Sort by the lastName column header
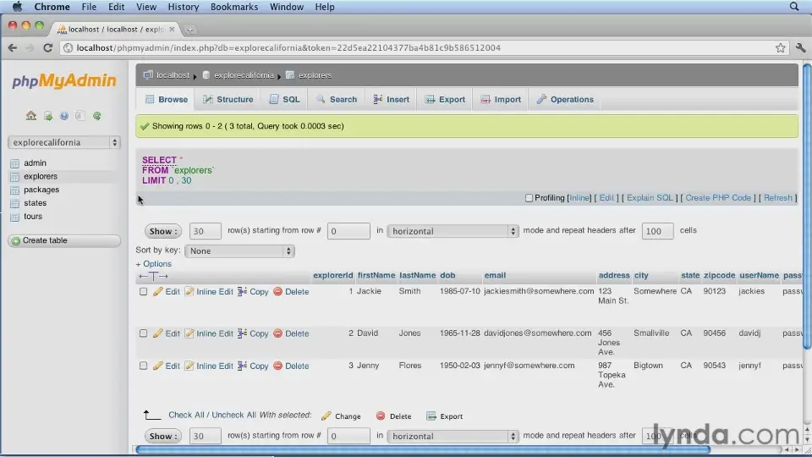812x457 pixels. point(417,275)
